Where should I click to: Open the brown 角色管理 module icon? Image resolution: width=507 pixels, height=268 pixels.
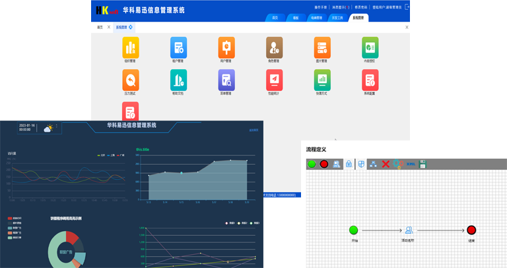(x=274, y=47)
